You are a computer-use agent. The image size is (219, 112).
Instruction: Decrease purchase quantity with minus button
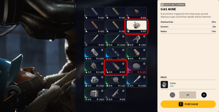172,95
